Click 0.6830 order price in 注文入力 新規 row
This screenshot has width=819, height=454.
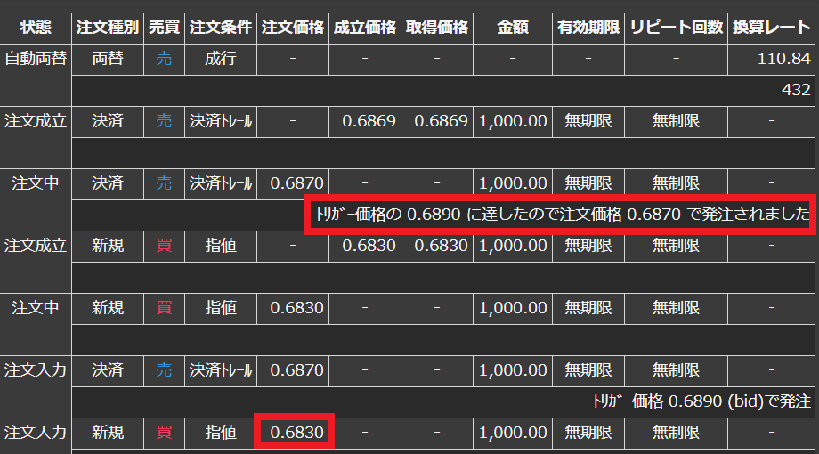pos(296,432)
